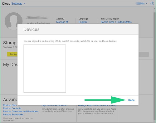
Task: Click the Apple ID label
Action: point(60,19)
